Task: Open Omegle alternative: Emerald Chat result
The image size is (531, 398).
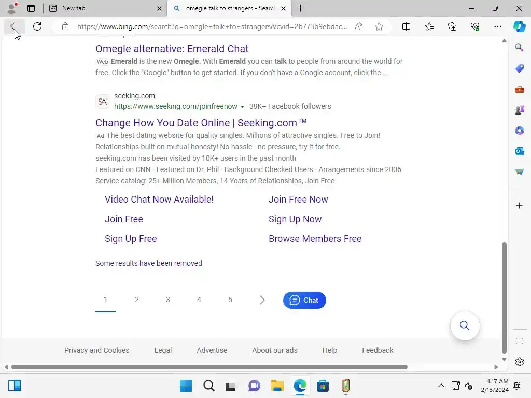Action: click(172, 49)
